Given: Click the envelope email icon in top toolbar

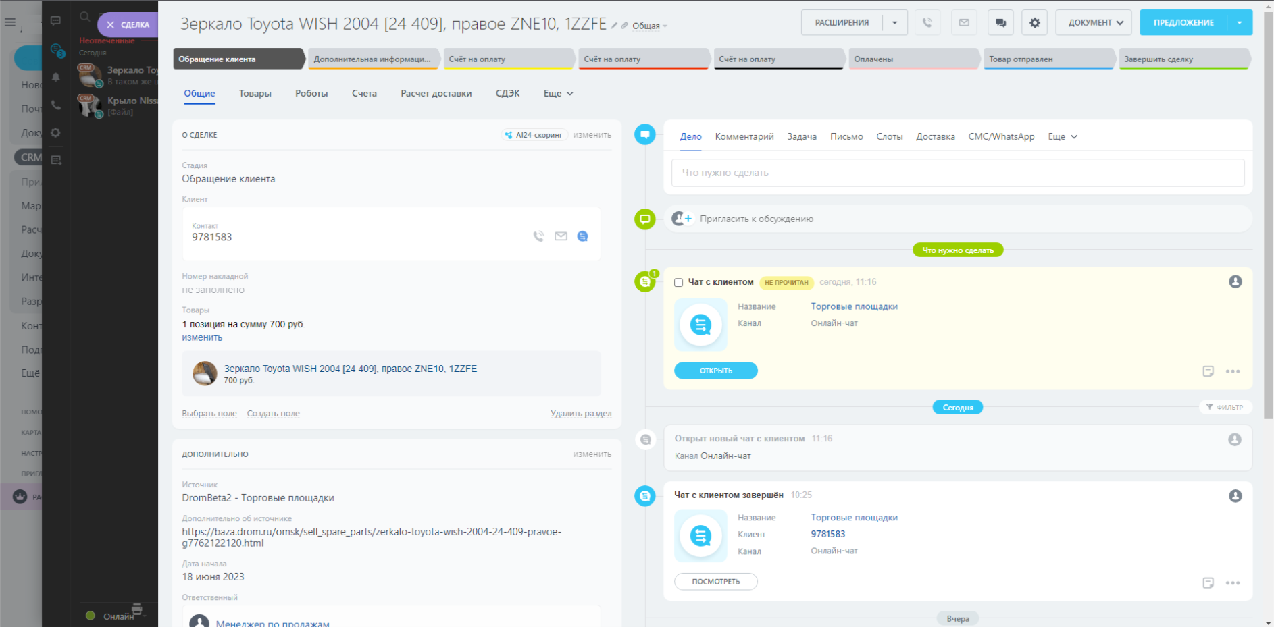Looking at the screenshot, I should 964,22.
